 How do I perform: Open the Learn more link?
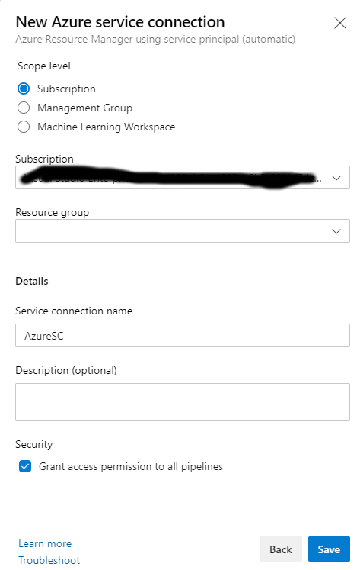tap(45, 543)
